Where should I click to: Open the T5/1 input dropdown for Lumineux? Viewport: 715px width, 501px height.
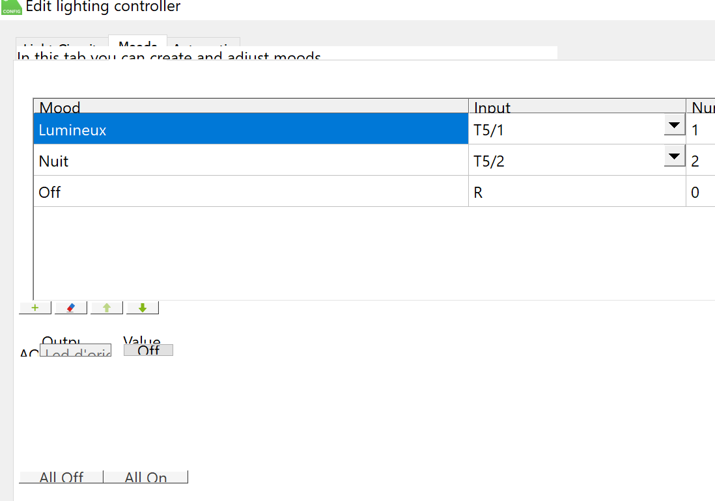tap(675, 126)
